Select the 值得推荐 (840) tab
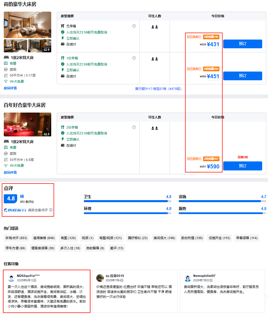 [x=44, y=238]
